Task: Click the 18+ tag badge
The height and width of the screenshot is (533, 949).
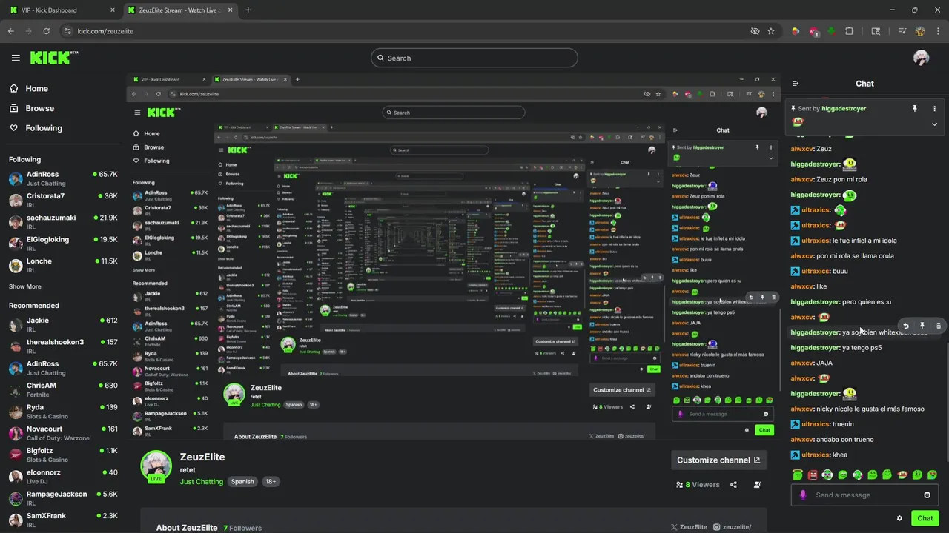Action: pos(271,481)
